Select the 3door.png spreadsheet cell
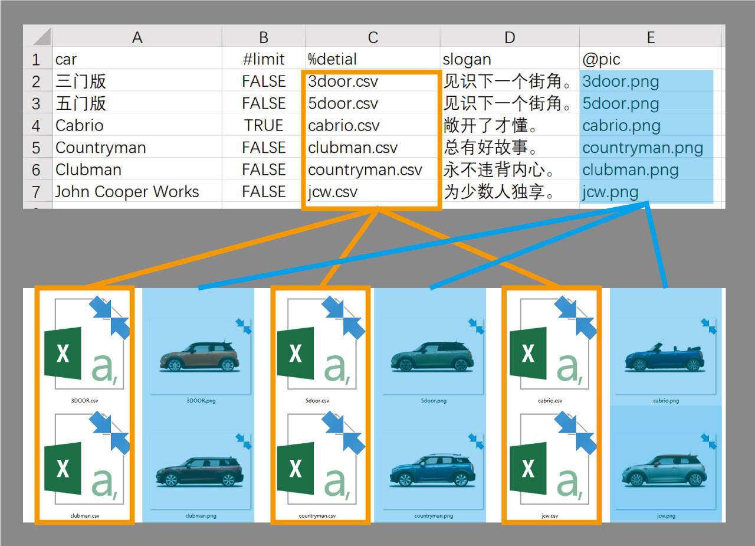 click(x=651, y=80)
